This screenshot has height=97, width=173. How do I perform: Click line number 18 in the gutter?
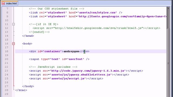tap(6, 51)
